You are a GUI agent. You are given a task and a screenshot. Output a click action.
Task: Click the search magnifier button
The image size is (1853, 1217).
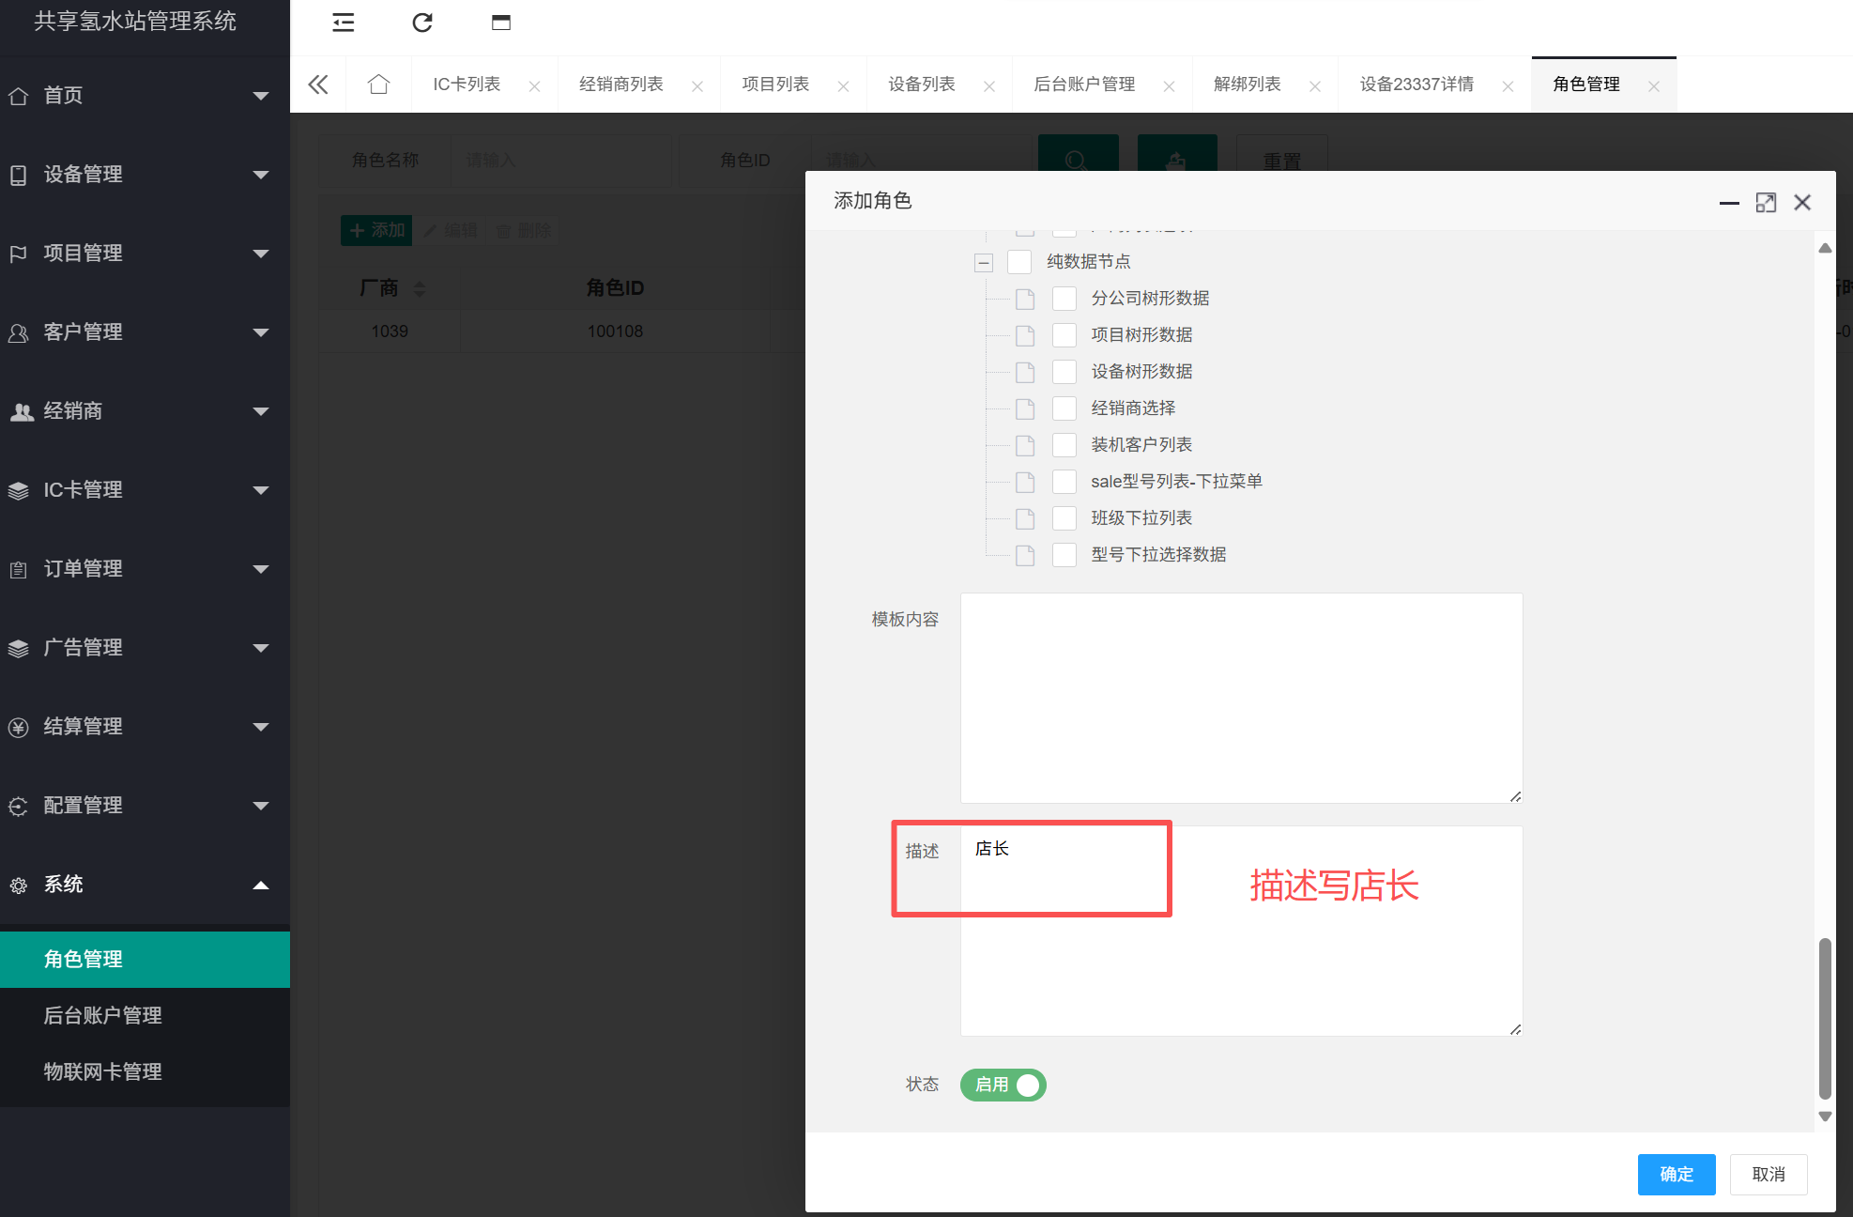coord(1078,155)
